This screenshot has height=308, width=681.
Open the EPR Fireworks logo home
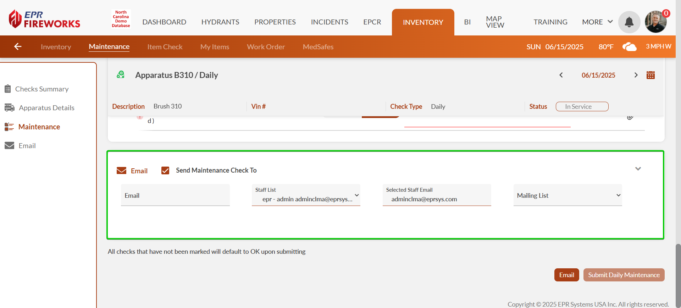pos(45,19)
